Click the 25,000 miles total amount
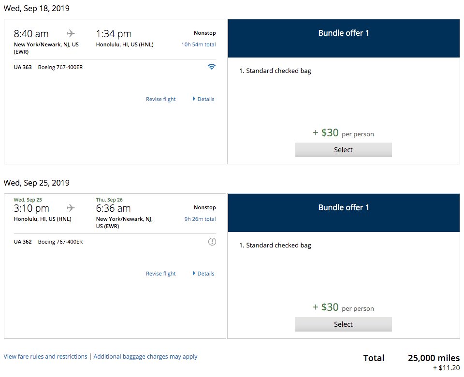The image size is (464, 377). 434,358
